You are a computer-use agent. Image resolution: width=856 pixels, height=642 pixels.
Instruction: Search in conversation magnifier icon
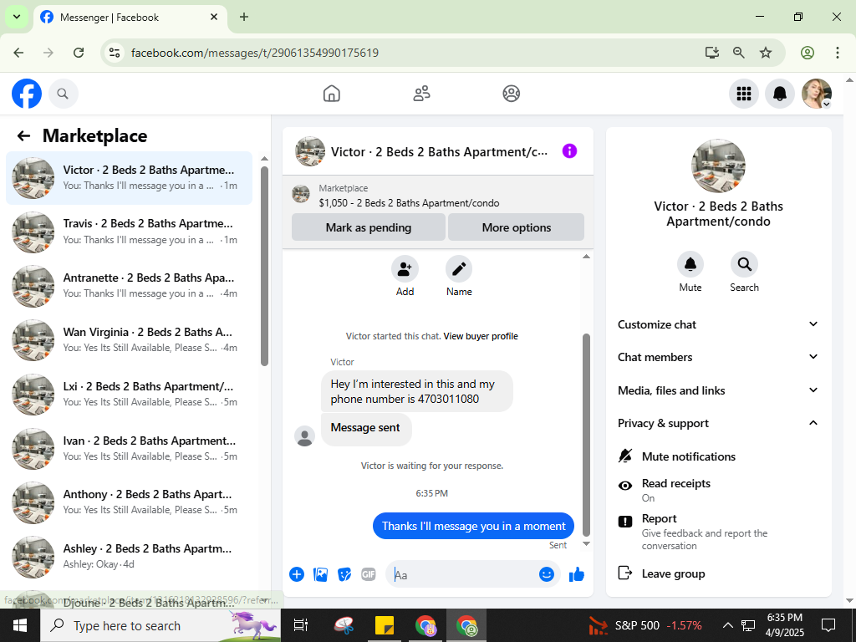[744, 265]
